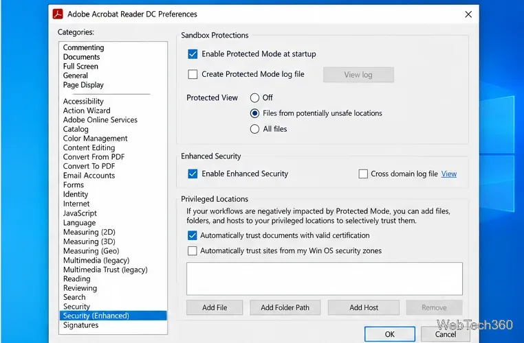Select Measuring (Geo) category
Image resolution: width=524 pixels, height=343 pixels.
[x=91, y=250]
